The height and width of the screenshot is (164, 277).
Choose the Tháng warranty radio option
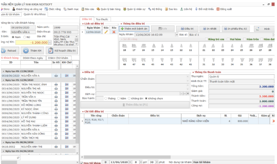[106, 98]
